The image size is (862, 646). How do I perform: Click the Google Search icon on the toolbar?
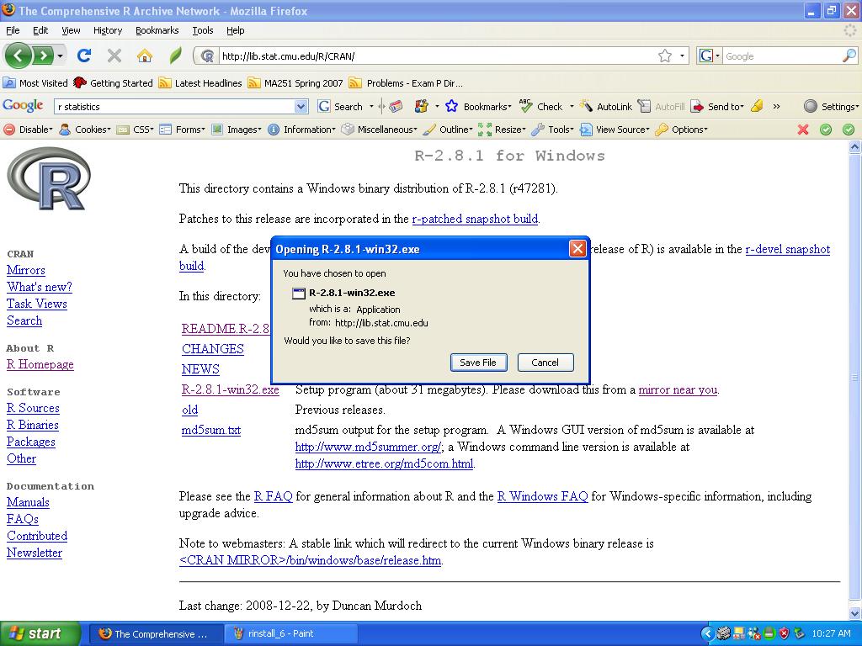[x=324, y=106]
